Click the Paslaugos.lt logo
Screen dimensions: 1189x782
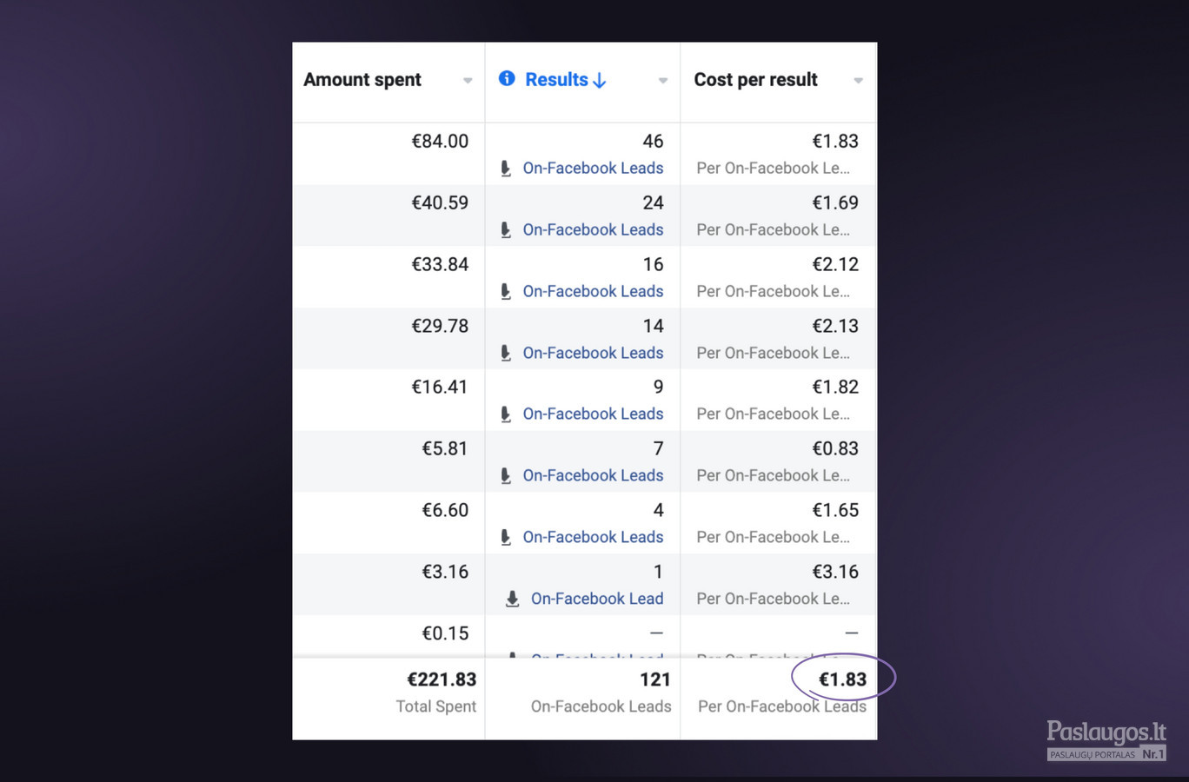1106,740
